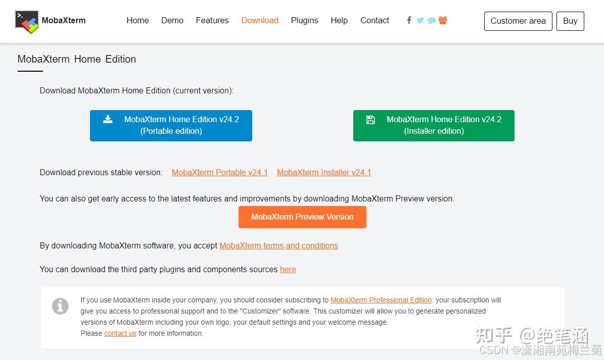Open MobaXterm terms and conditions link
Image resolution: width=604 pixels, height=360 pixels.
(x=278, y=245)
